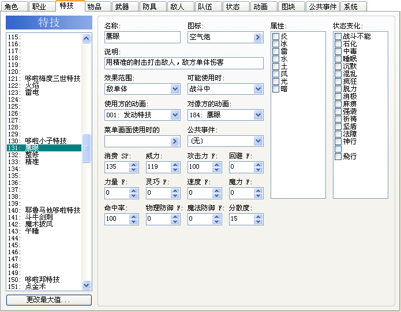The width and height of the screenshot is (401, 312).
Task: Select skill 122: 火焰 in list
Action: (44, 86)
